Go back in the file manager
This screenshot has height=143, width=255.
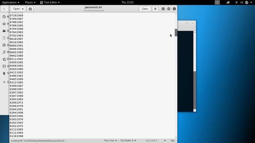pos(4,9)
